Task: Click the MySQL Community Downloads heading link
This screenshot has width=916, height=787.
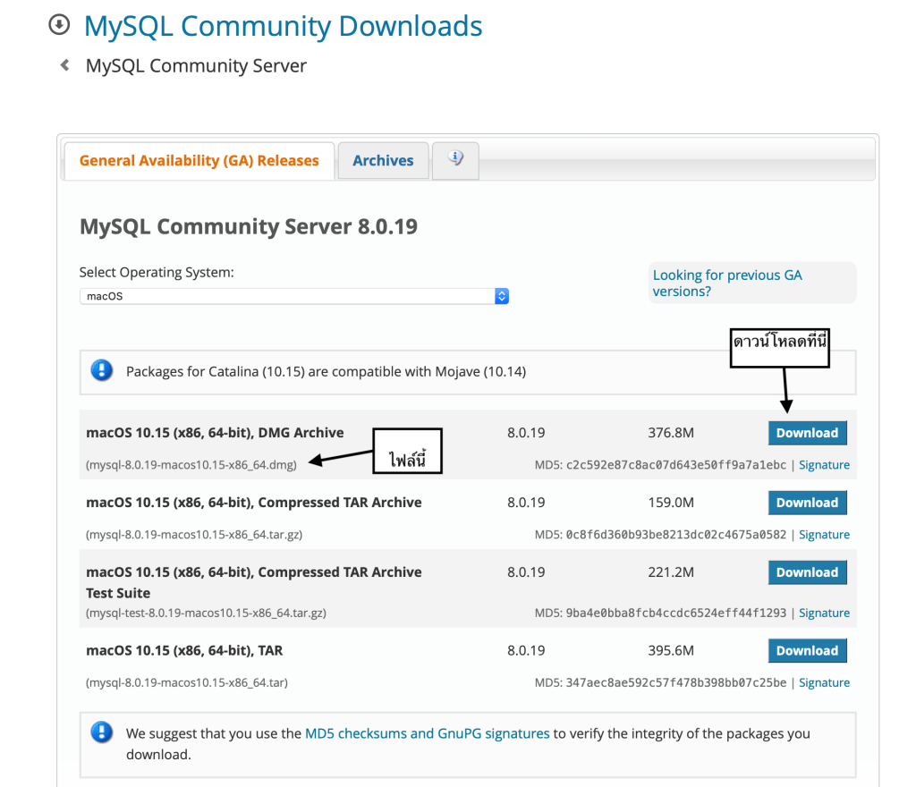Action: coord(283,26)
